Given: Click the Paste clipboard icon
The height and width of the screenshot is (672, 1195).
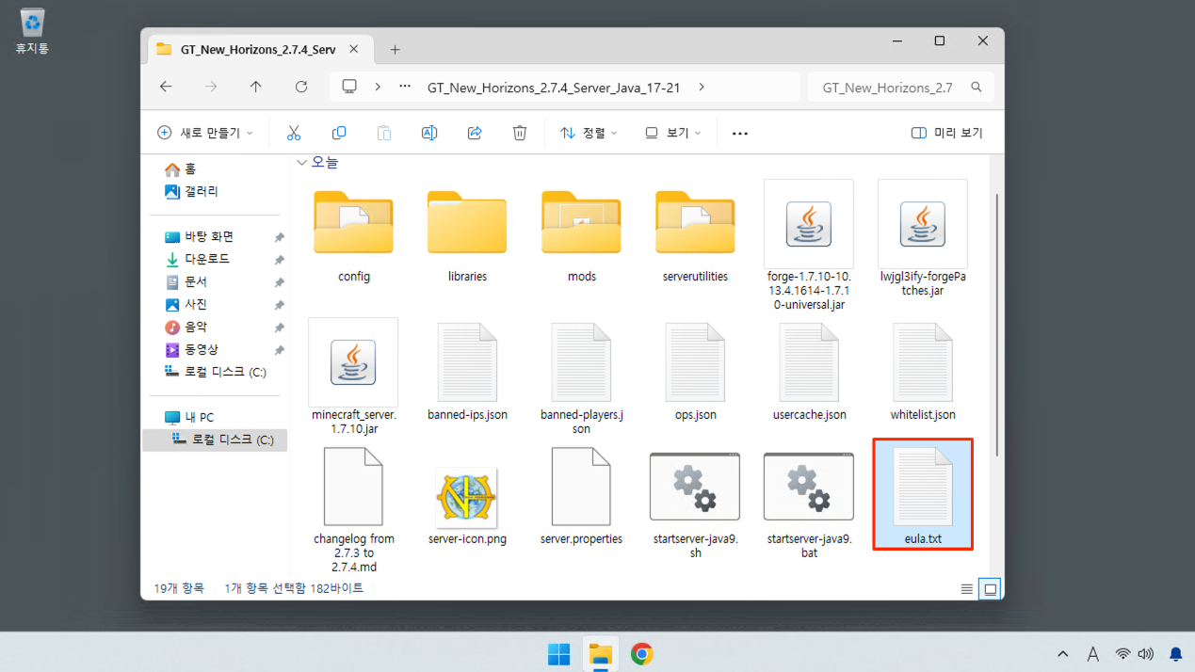Looking at the screenshot, I should coord(384,133).
